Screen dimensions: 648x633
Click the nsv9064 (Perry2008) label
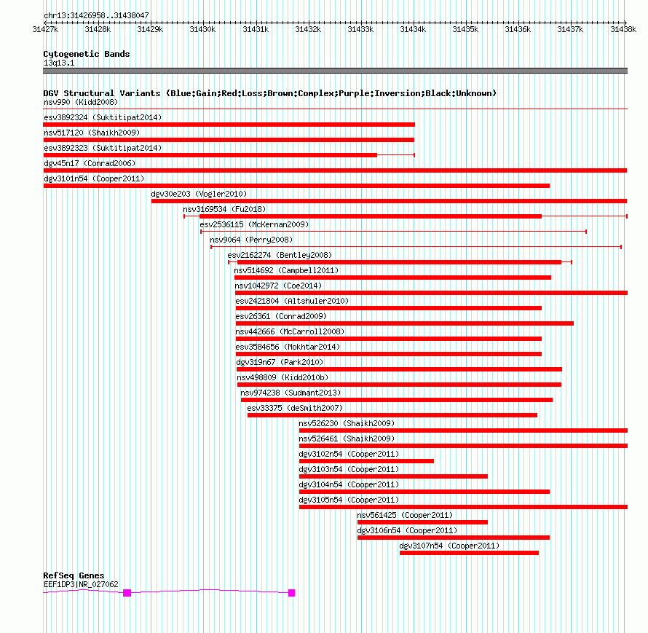[251, 240]
